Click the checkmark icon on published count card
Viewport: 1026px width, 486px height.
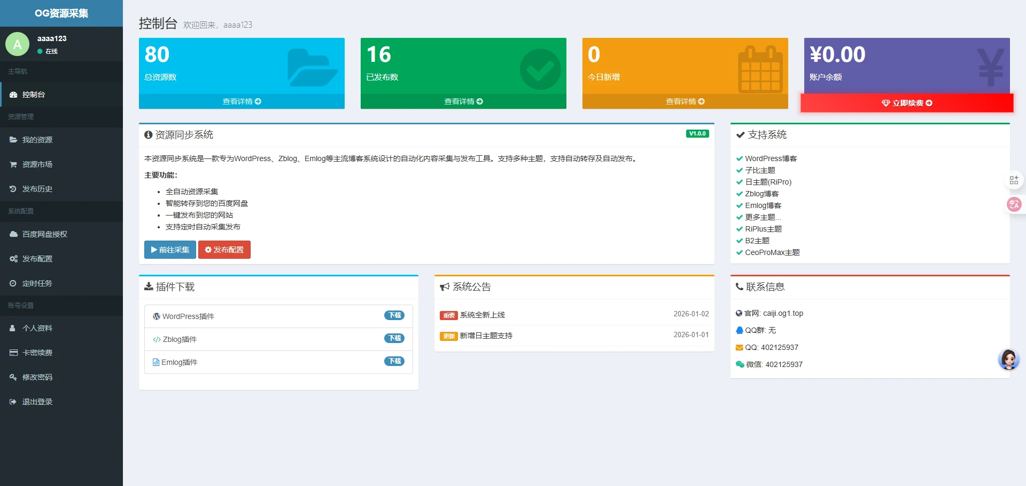540,69
